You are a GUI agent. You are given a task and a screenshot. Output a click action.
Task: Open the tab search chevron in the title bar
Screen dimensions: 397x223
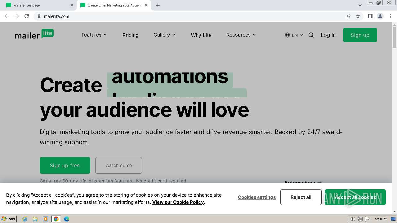pos(360,5)
